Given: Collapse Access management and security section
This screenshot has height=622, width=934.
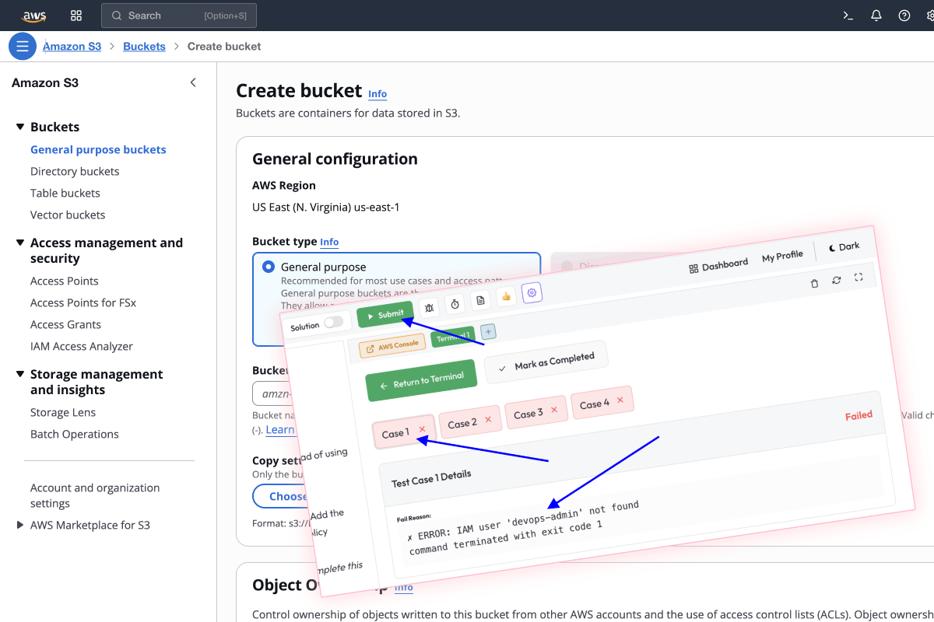Looking at the screenshot, I should click(20, 243).
